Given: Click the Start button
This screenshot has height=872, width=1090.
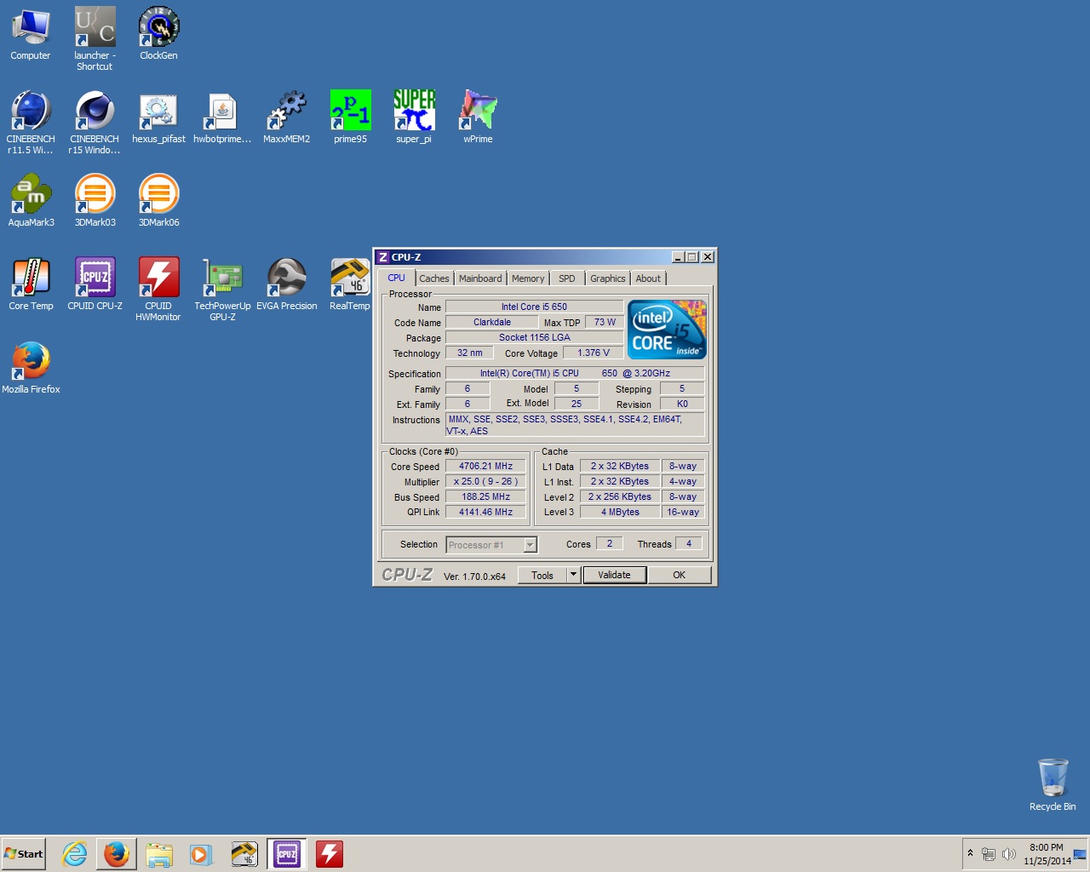Looking at the screenshot, I should (x=24, y=854).
